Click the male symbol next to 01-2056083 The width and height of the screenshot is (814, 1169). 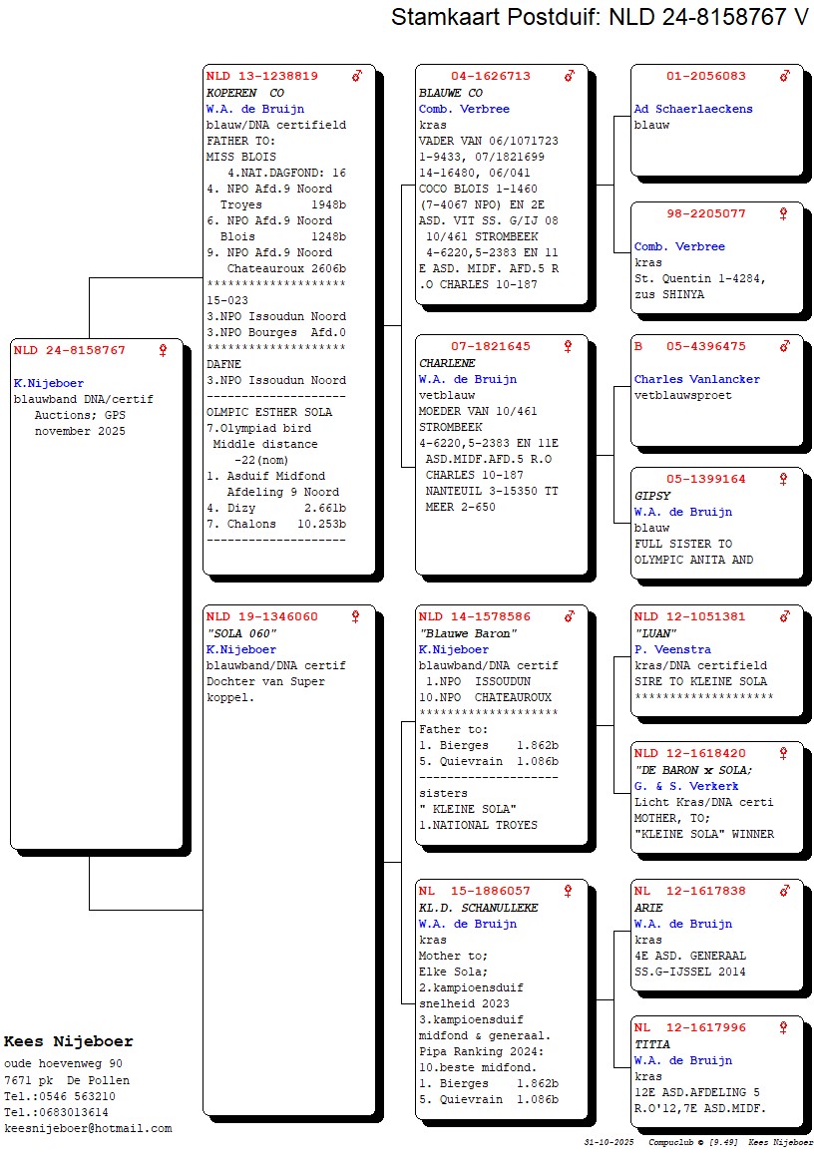coord(785,76)
